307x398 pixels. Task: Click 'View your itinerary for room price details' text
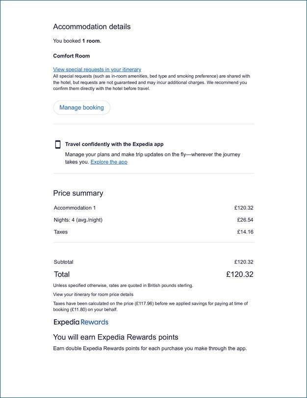pos(93,294)
